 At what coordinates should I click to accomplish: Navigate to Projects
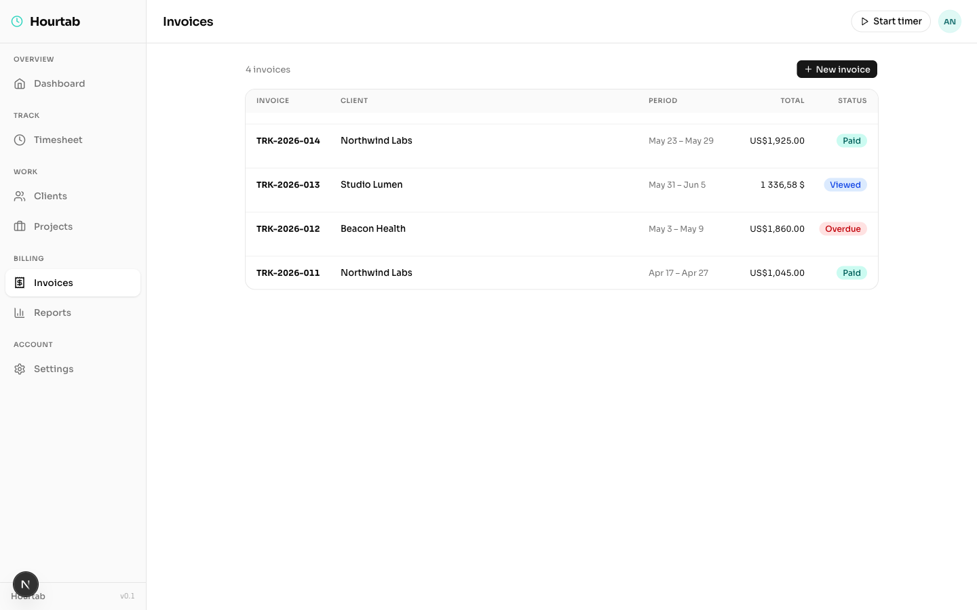(x=73, y=226)
